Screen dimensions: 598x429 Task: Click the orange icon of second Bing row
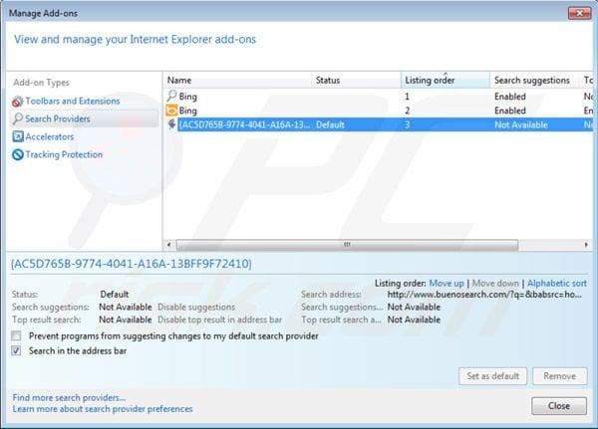tap(172, 110)
